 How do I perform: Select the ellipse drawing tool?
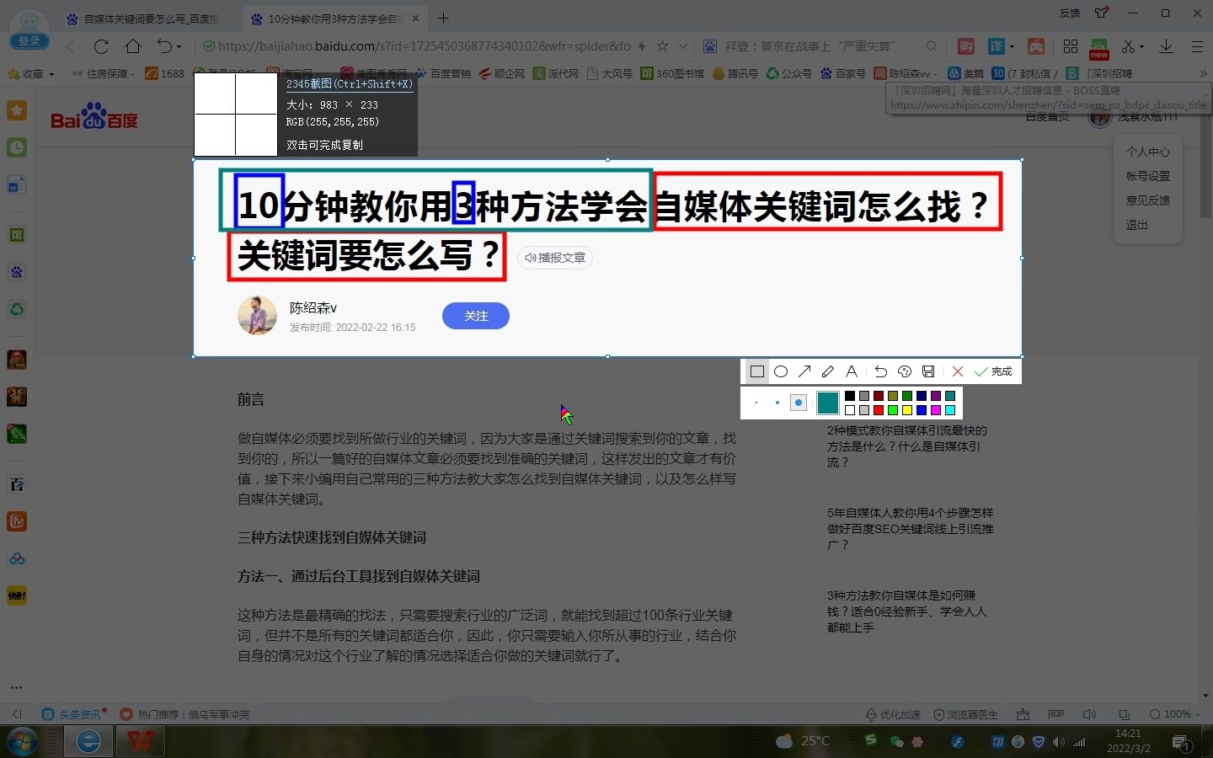[x=781, y=371]
